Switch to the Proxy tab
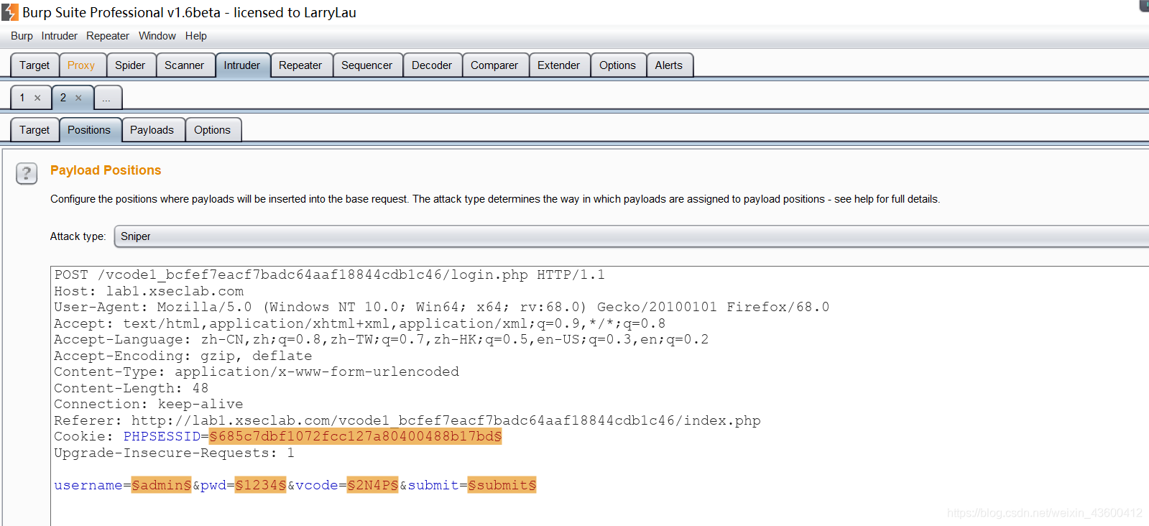 pyautogui.click(x=81, y=65)
